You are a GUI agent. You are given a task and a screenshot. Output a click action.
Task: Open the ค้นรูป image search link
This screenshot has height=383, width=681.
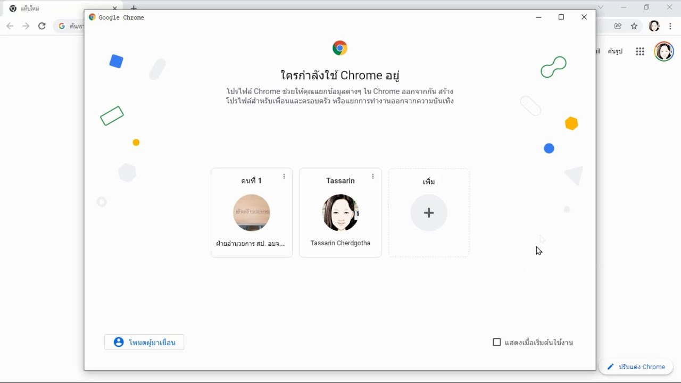pos(615,52)
